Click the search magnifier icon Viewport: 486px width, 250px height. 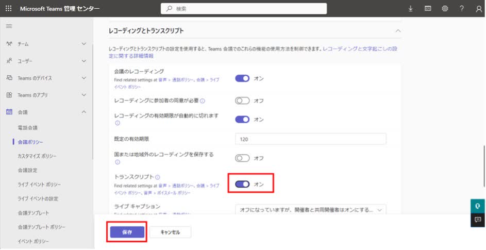pos(169,9)
